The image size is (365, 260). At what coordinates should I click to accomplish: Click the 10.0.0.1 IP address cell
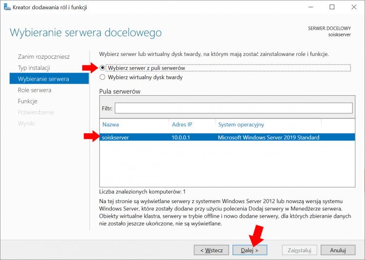click(x=181, y=138)
